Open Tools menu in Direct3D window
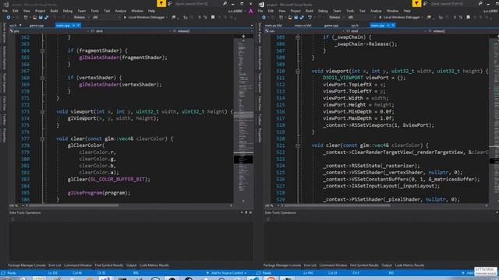Viewport: 499px width, 280px height. point(350,11)
